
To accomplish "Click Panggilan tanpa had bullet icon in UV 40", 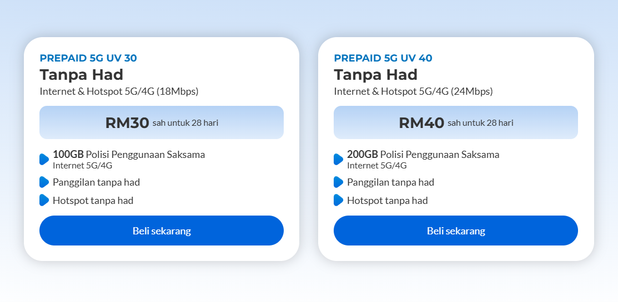I will coord(339,182).
